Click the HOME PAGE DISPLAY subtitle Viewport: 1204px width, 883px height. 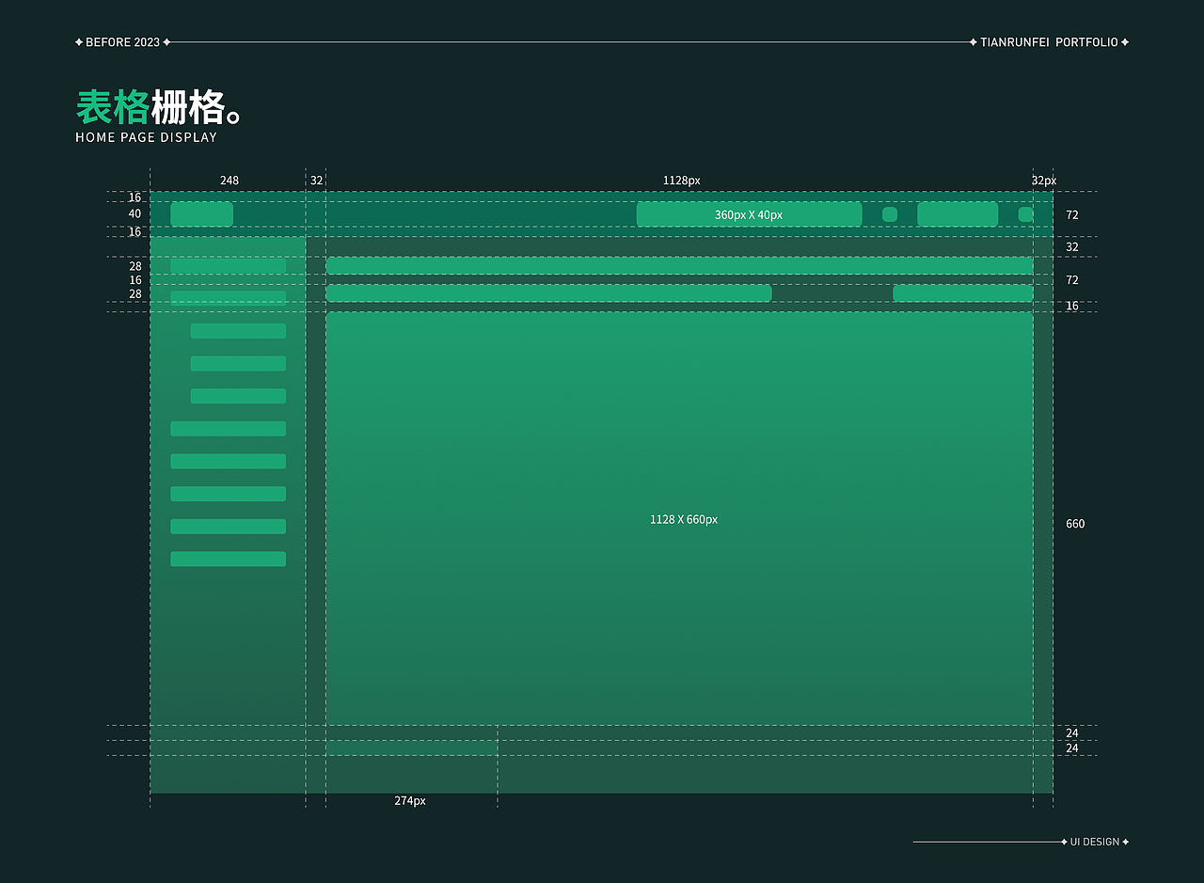[146, 137]
